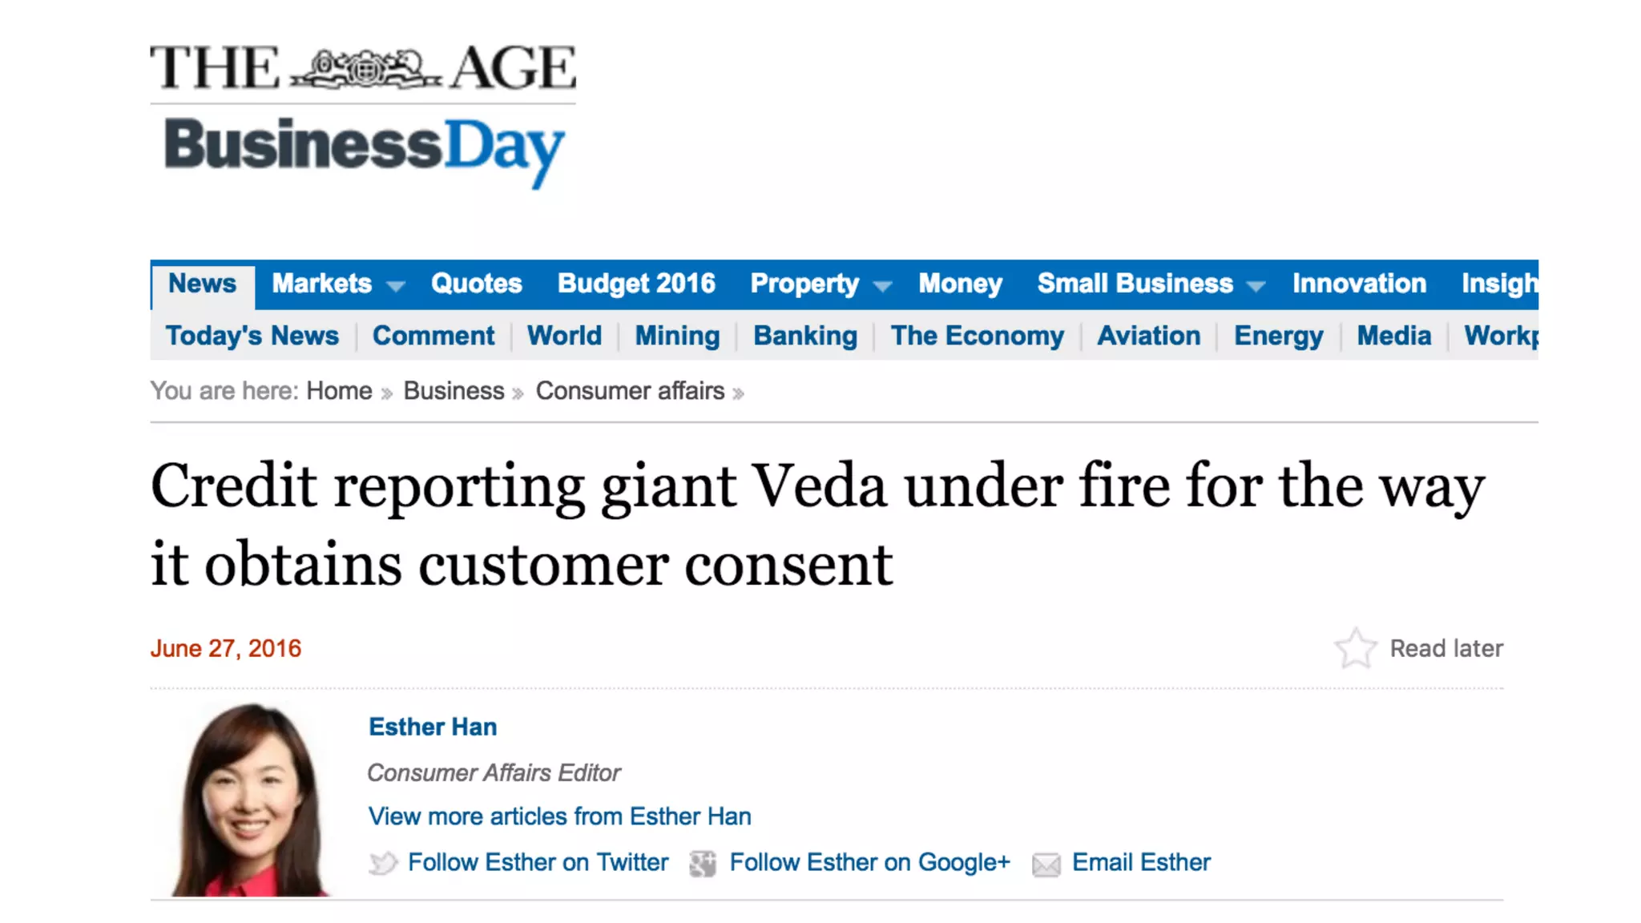Click the Google+ icon
1641x923 pixels.
703,863
